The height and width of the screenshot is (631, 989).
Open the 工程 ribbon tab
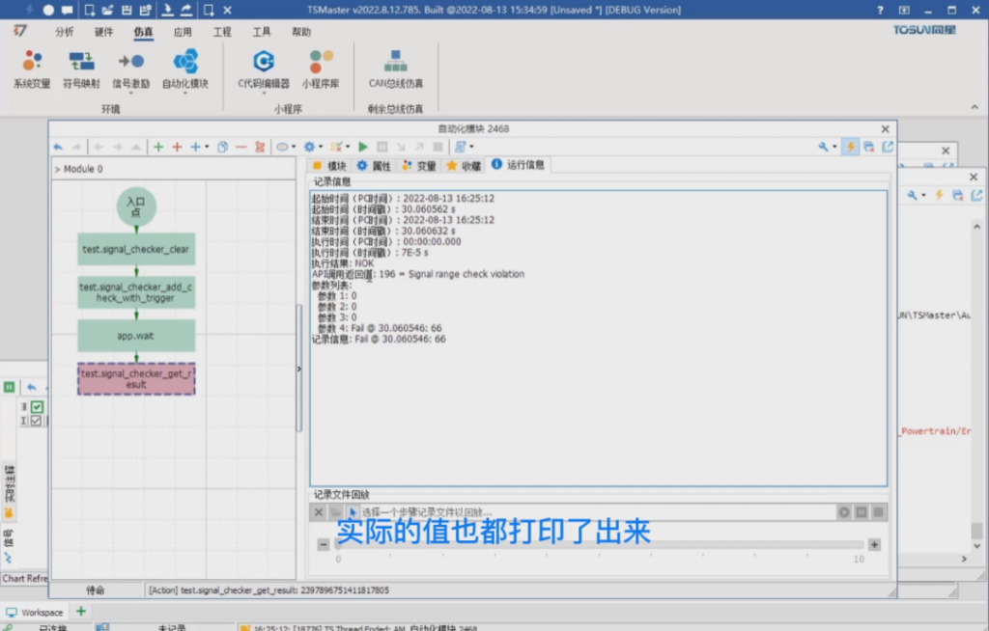point(221,32)
